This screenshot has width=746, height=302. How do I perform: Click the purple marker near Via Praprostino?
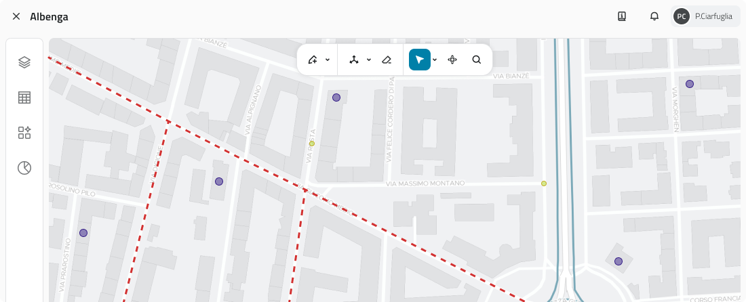tap(83, 233)
